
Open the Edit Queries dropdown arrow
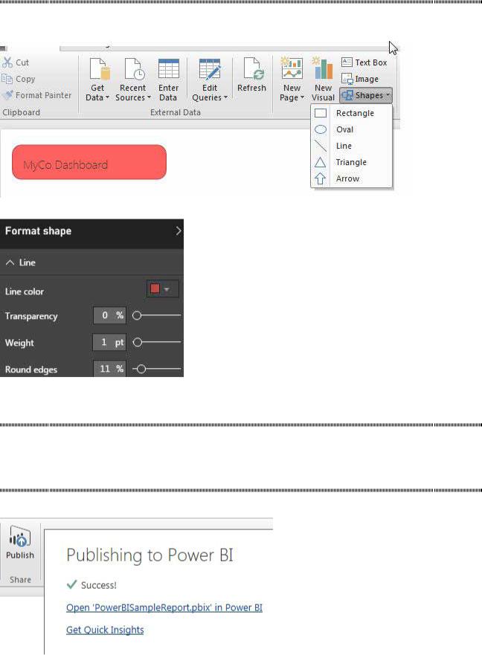[x=225, y=97]
